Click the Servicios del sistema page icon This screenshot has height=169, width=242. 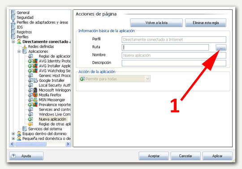25,129
